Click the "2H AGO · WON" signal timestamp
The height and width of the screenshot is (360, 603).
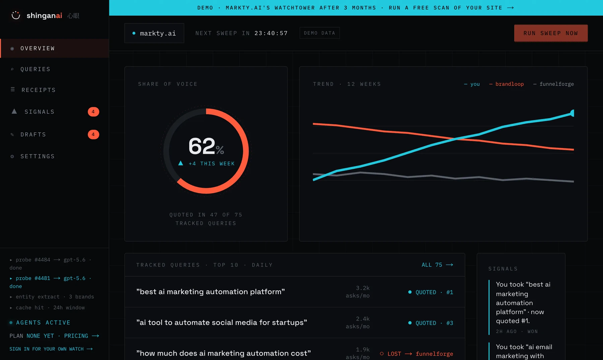click(517, 332)
